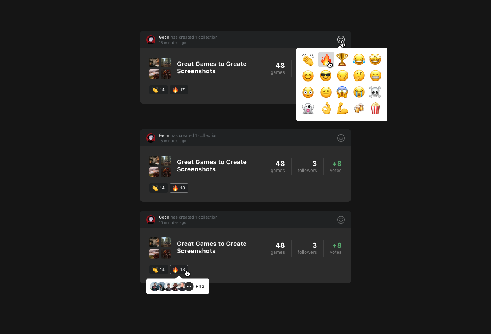The width and height of the screenshot is (491, 334).
Task: Toggle the fire 17 reaction on top card
Action: pyautogui.click(x=179, y=90)
